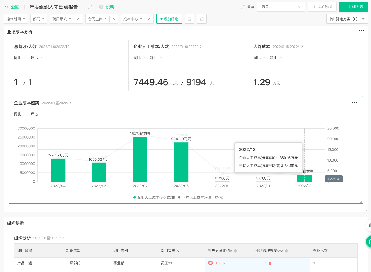Click the 部门负责人 column header
This screenshot has width=371, height=272.
coord(170,251)
